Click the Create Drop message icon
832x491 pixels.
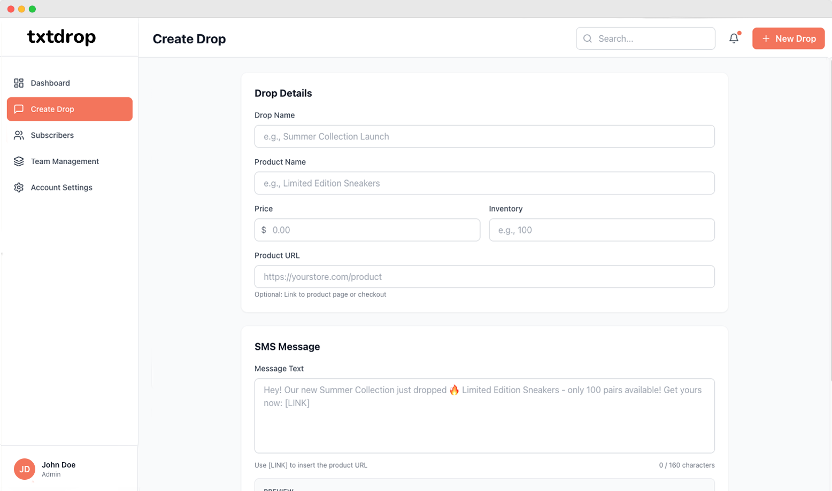tap(19, 109)
